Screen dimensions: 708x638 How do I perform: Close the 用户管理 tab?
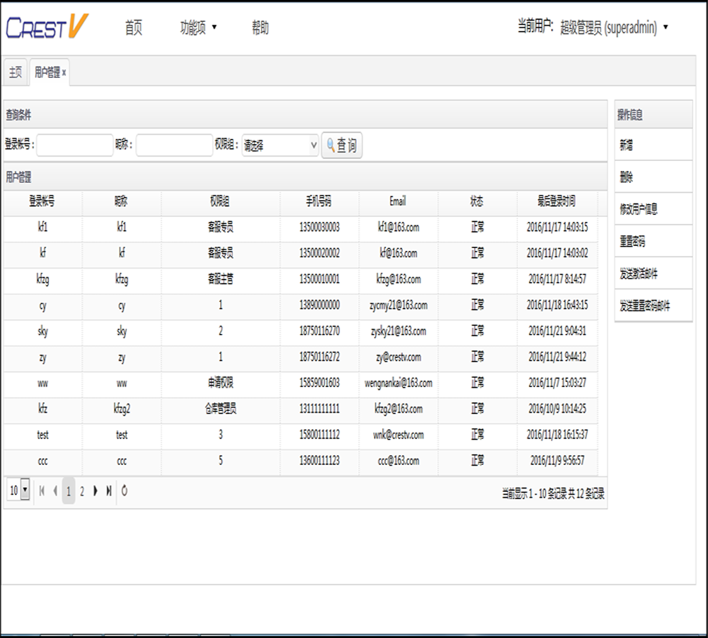click(x=64, y=72)
